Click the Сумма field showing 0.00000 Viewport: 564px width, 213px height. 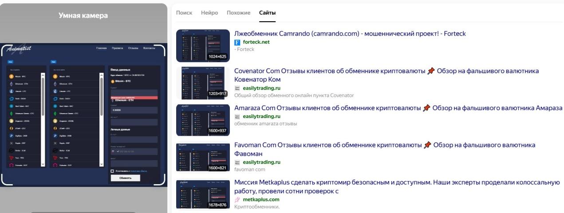tap(134, 110)
